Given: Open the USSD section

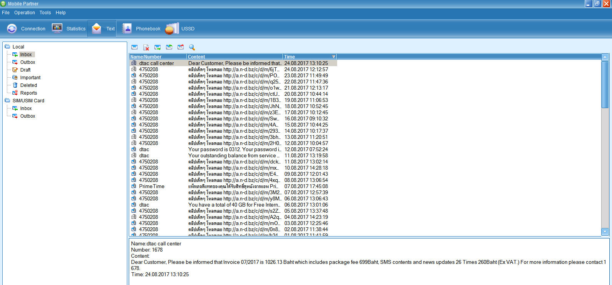Looking at the screenshot, I should click(x=180, y=28).
